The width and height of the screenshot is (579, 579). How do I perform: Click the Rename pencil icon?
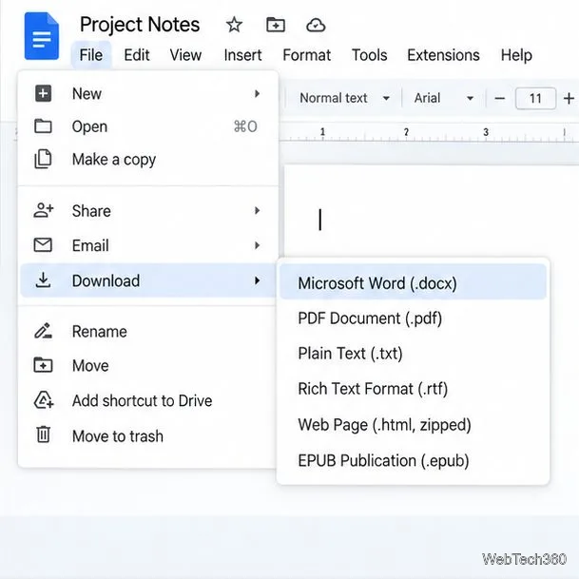43,331
